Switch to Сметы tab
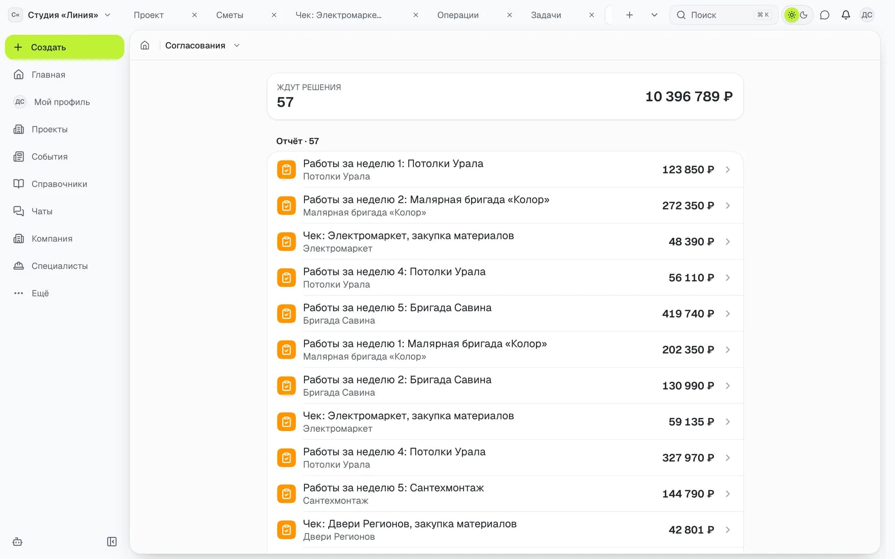The height and width of the screenshot is (559, 895). tap(230, 15)
